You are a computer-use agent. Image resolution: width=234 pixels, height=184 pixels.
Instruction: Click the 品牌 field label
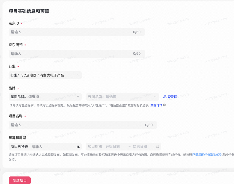[12, 88]
